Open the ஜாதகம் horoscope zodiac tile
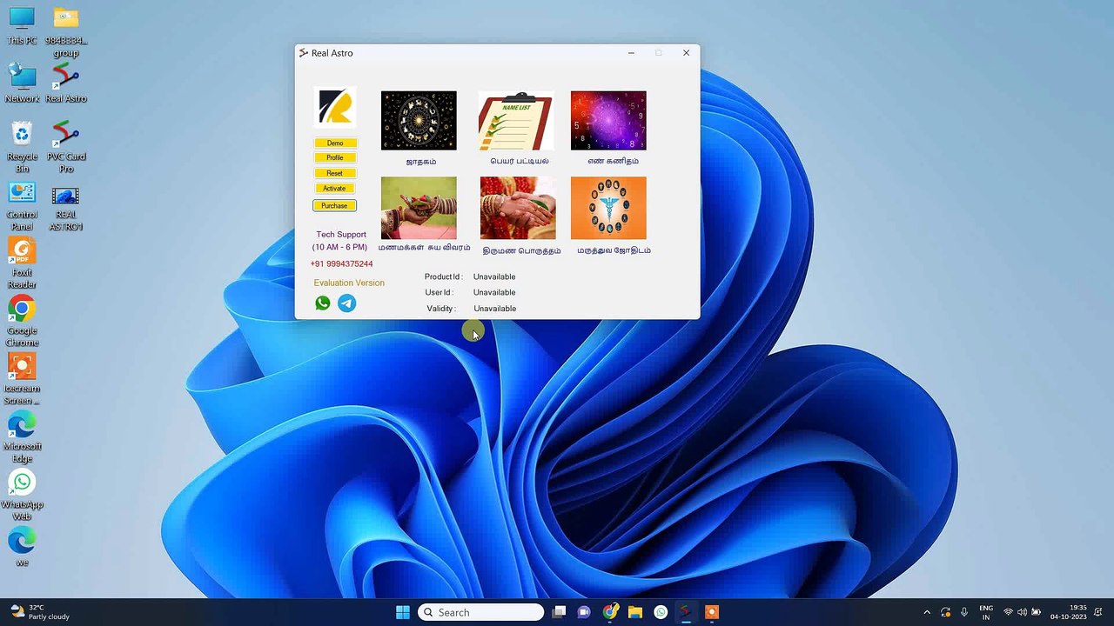The image size is (1114, 626). point(419,121)
